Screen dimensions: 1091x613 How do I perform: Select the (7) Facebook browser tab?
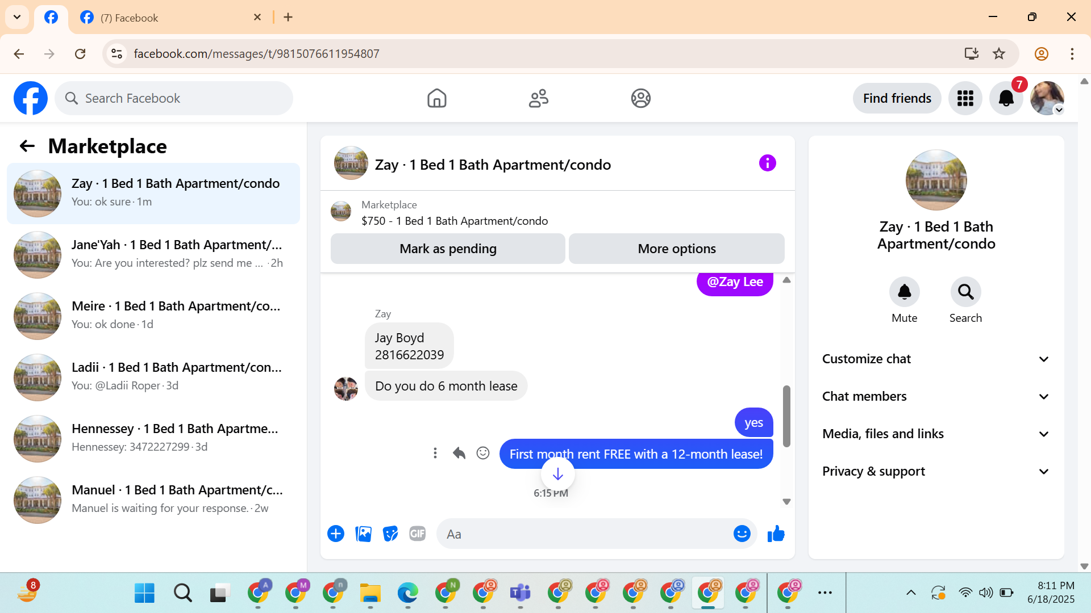pyautogui.click(x=169, y=18)
